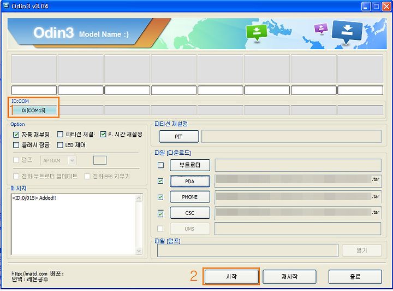Click the message log scroll-up arrow
Viewport: 393px width, 291px height.
tap(139, 199)
